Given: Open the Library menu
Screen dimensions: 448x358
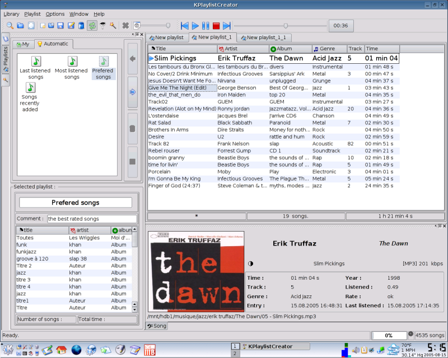Looking at the screenshot, I should pyautogui.click(x=11, y=14).
